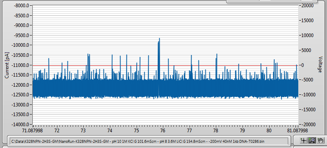Screen dimensions: 327x148
Task: Click the red zero-voltage threshold line
Action: (165, 65)
